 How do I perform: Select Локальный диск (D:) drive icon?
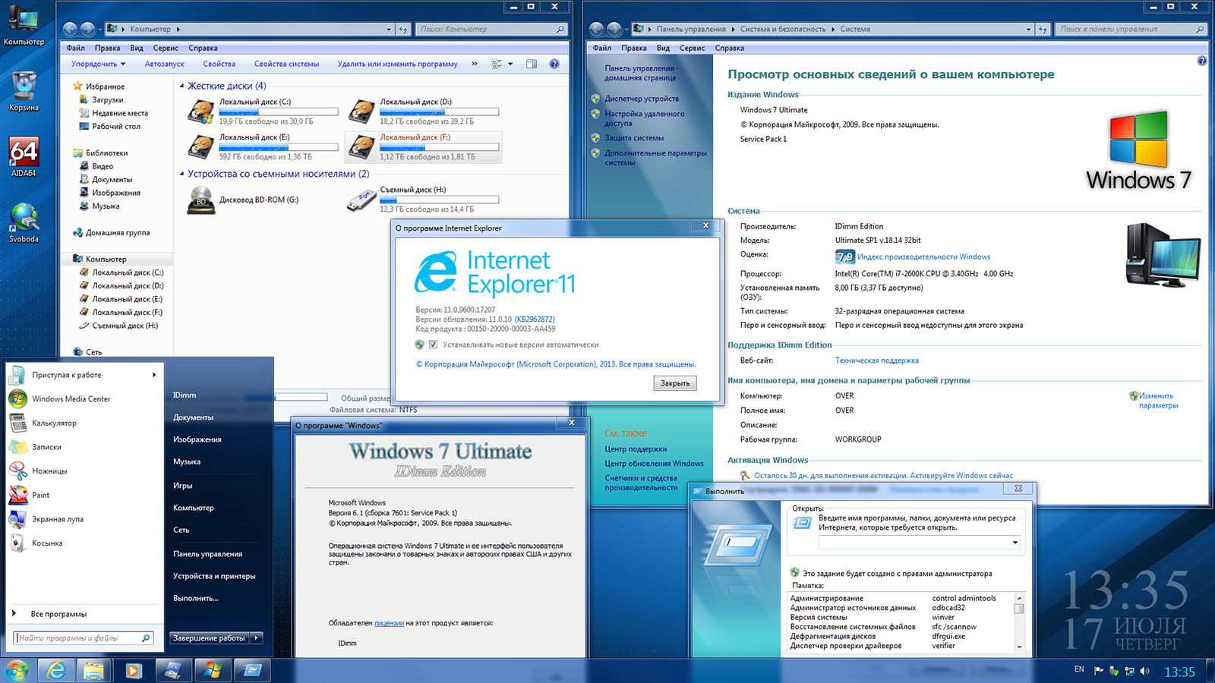click(361, 112)
